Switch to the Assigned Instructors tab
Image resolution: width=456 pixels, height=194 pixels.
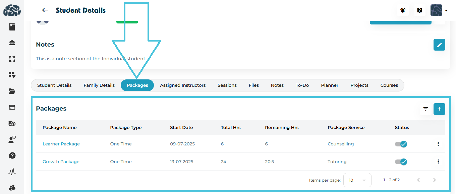point(183,85)
